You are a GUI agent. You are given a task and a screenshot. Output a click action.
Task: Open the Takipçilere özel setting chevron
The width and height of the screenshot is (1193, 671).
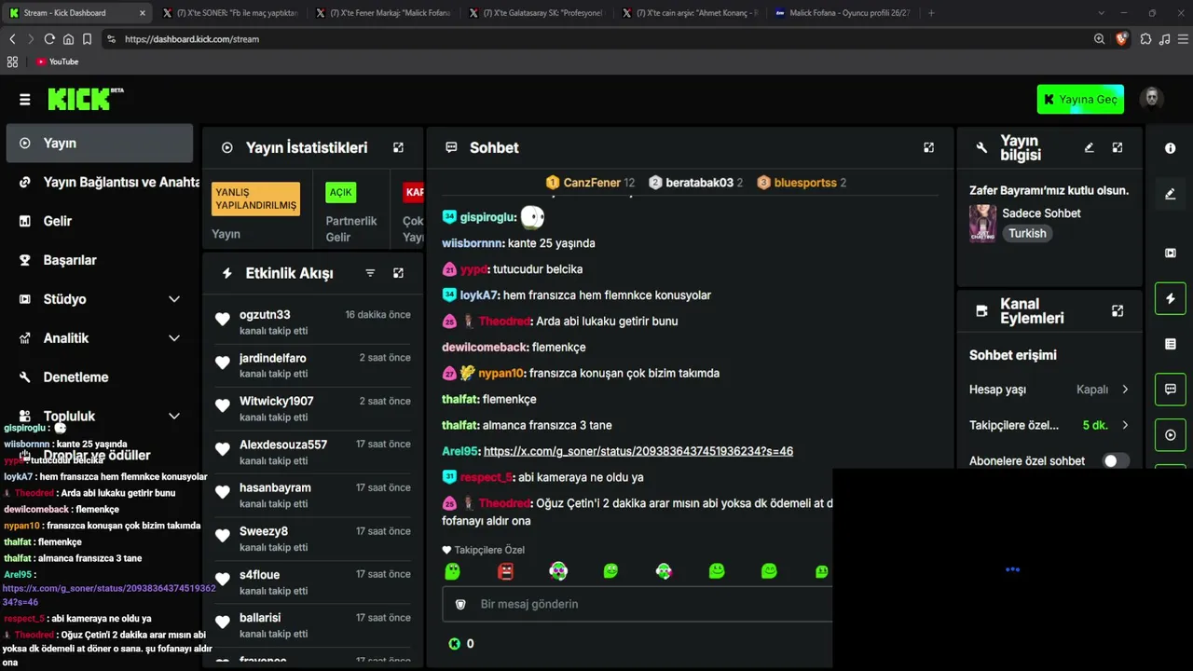pyautogui.click(x=1125, y=425)
